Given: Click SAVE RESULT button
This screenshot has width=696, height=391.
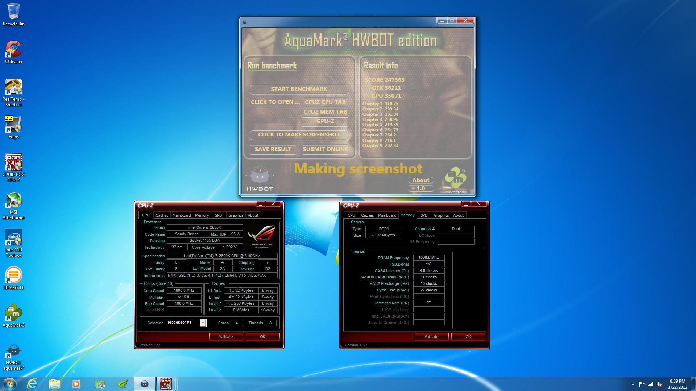Looking at the screenshot, I should click(x=273, y=149).
